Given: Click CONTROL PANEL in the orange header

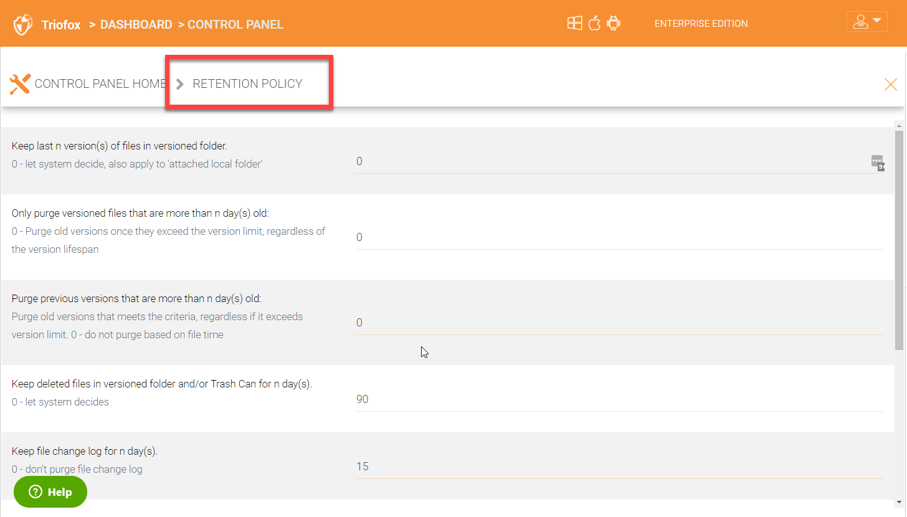Looking at the screenshot, I should [x=235, y=25].
